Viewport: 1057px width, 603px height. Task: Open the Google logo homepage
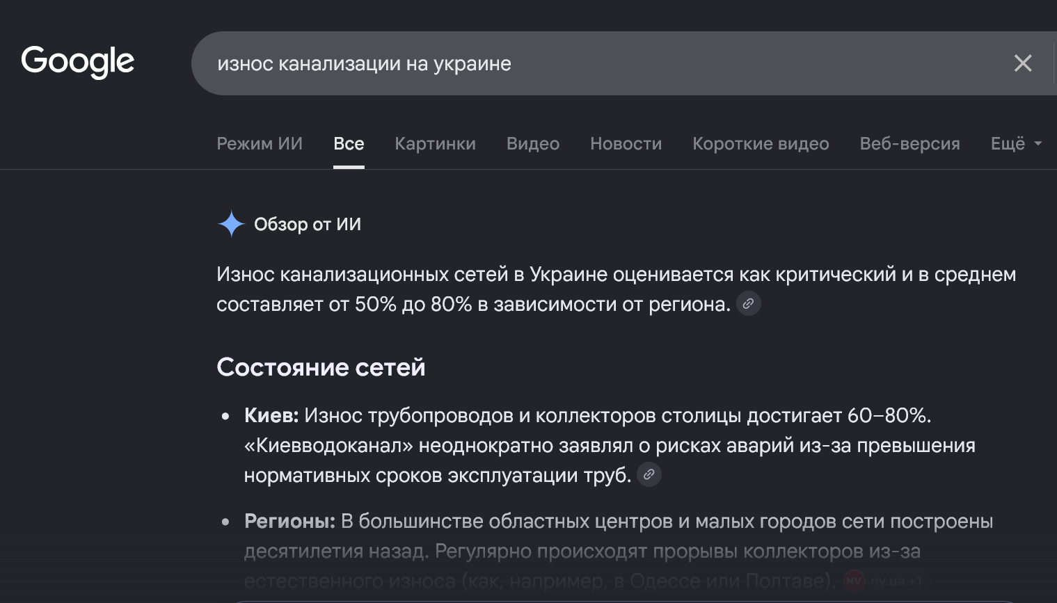click(x=78, y=63)
